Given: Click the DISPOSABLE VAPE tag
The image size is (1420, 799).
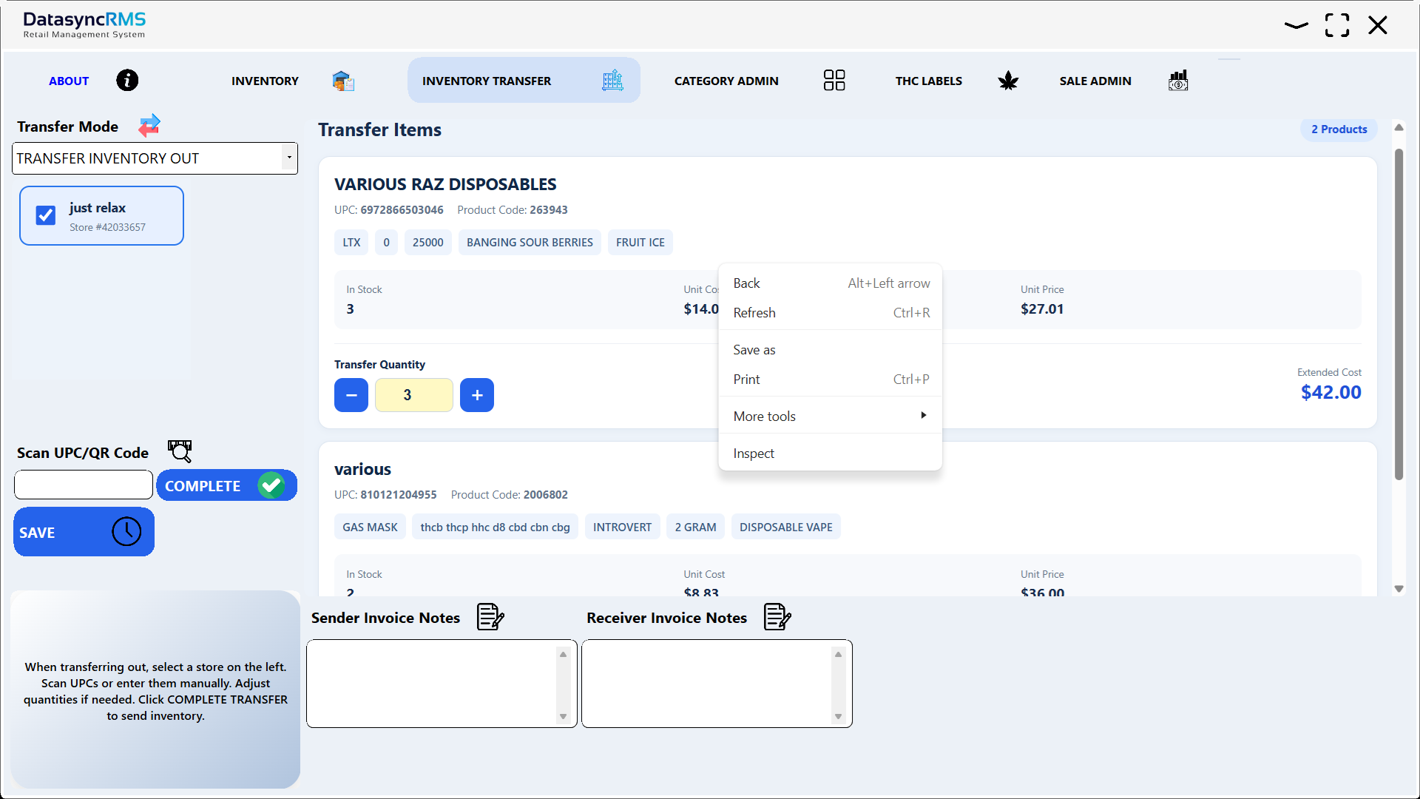Looking at the screenshot, I should [x=786, y=527].
